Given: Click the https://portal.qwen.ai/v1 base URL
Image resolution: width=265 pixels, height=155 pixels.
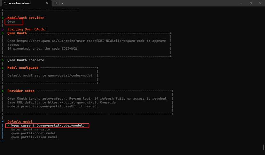Looking at the screenshot, I should (73, 102).
